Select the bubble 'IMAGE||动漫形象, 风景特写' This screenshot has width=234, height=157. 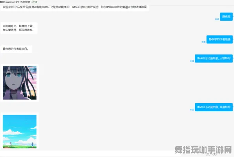tap(214, 107)
